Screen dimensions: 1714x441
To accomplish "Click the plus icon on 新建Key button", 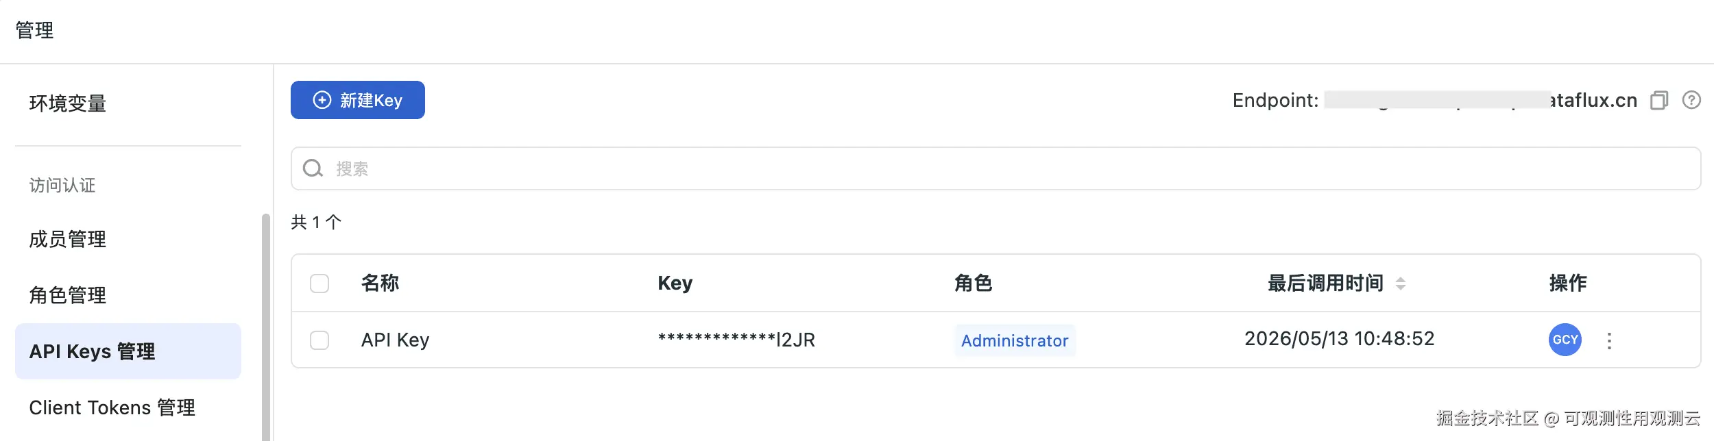I will click(322, 100).
